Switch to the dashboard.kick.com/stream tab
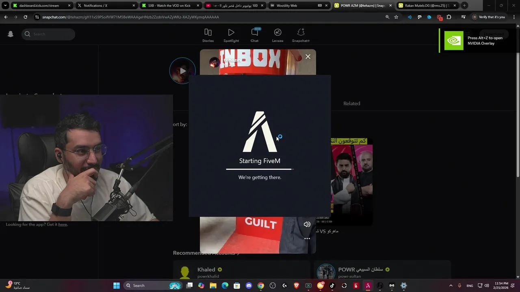This screenshot has width=520, height=292. tap(41, 6)
